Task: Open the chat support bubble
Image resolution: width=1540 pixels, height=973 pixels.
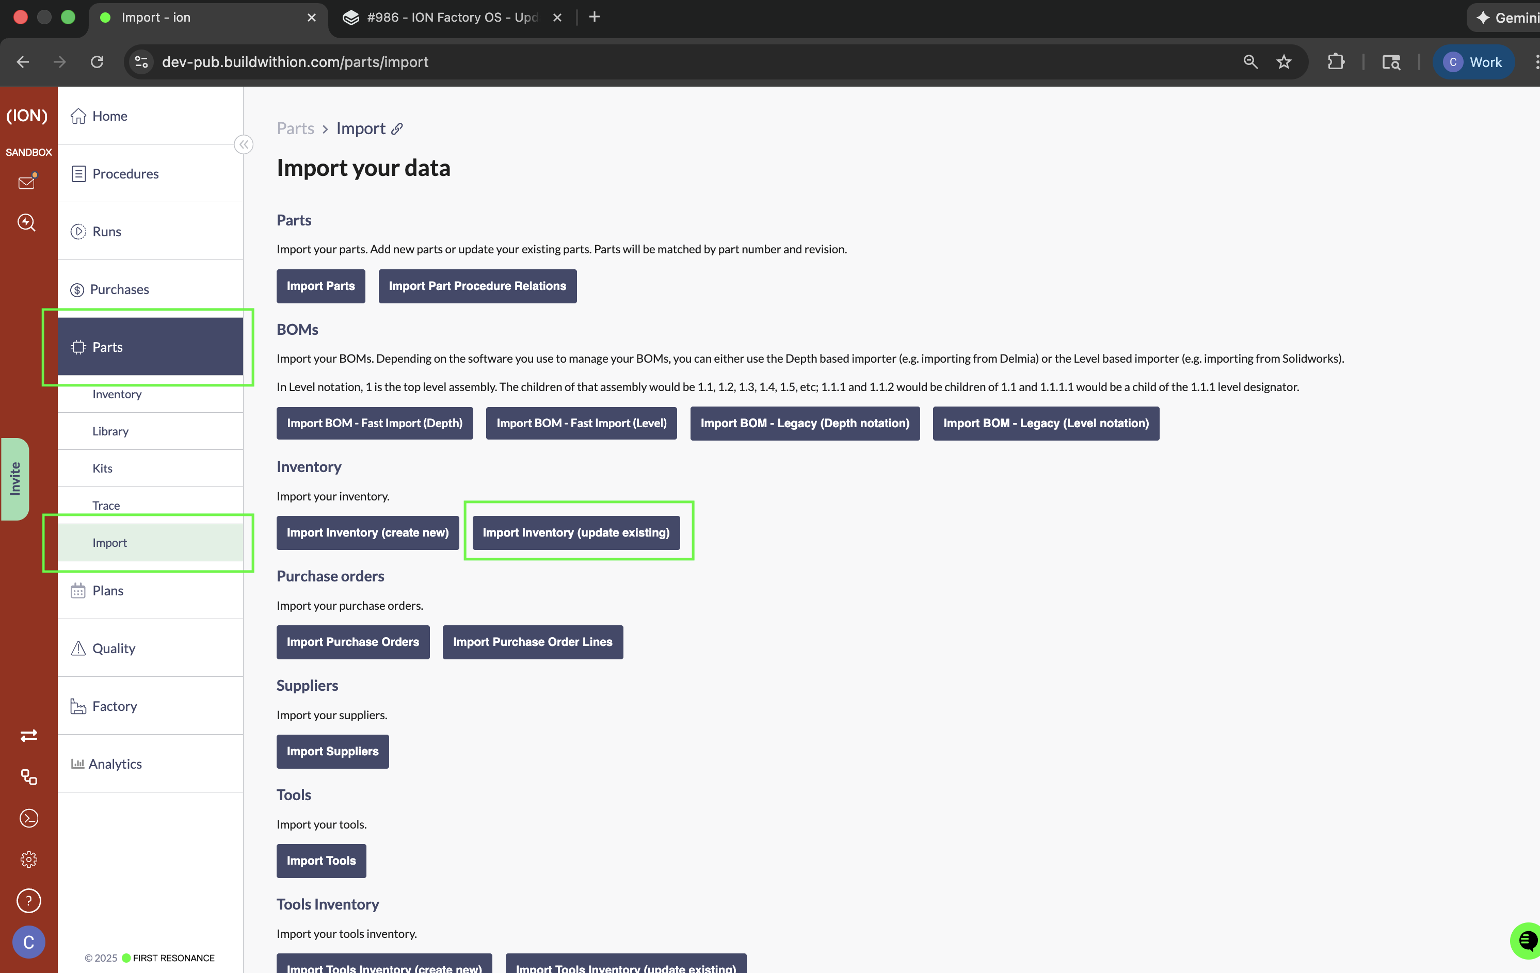Action: tap(1526, 940)
